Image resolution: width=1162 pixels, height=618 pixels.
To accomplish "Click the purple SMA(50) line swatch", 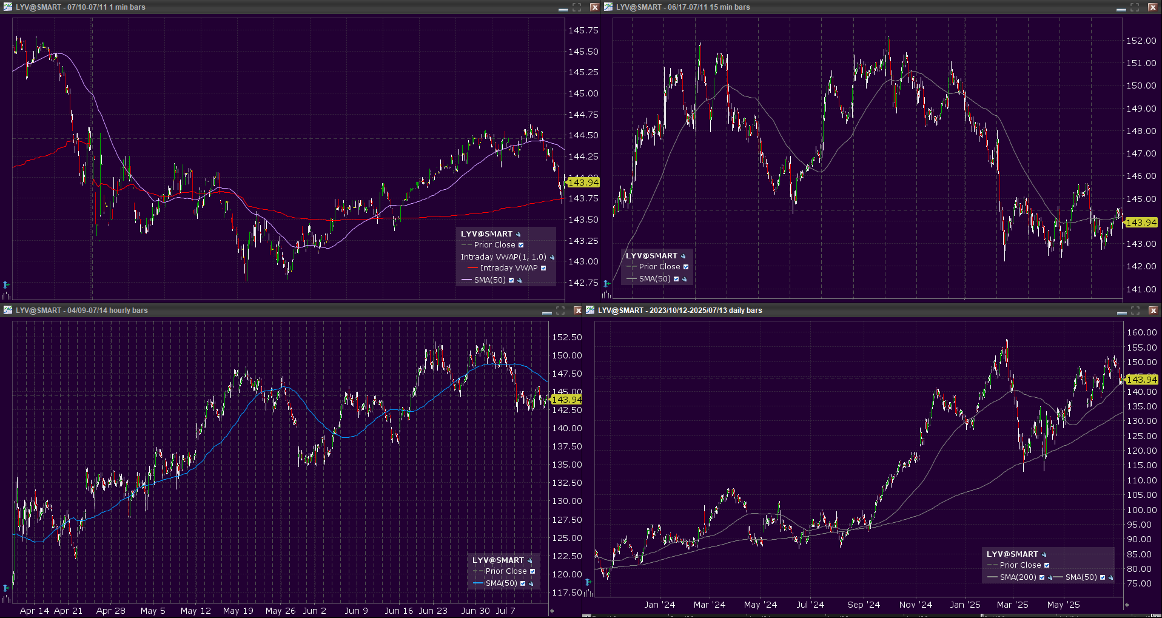I will click(x=466, y=280).
